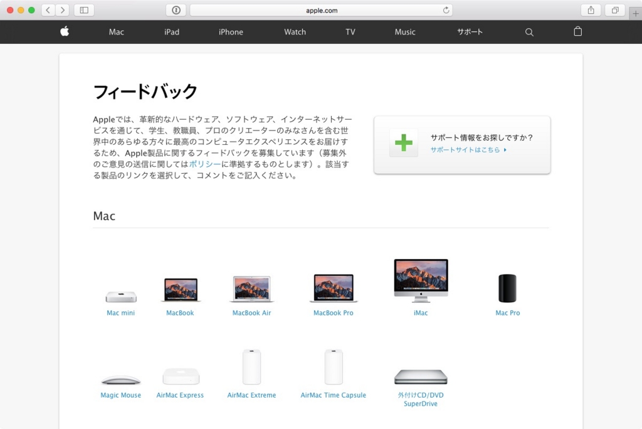Open the iMac text link

421,312
